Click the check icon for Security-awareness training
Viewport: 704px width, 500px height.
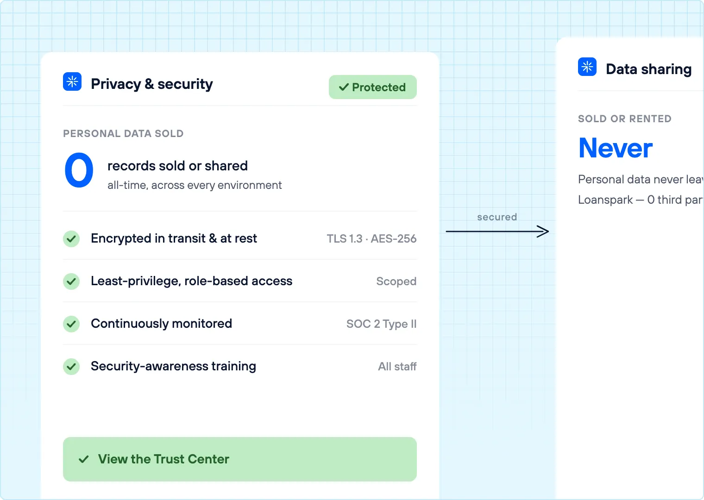[x=71, y=367]
